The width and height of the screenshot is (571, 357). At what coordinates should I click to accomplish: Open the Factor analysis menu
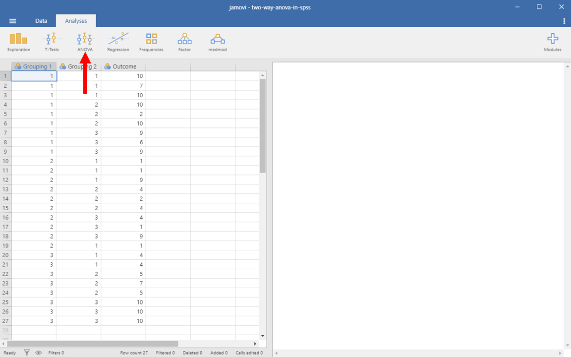(184, 42)
